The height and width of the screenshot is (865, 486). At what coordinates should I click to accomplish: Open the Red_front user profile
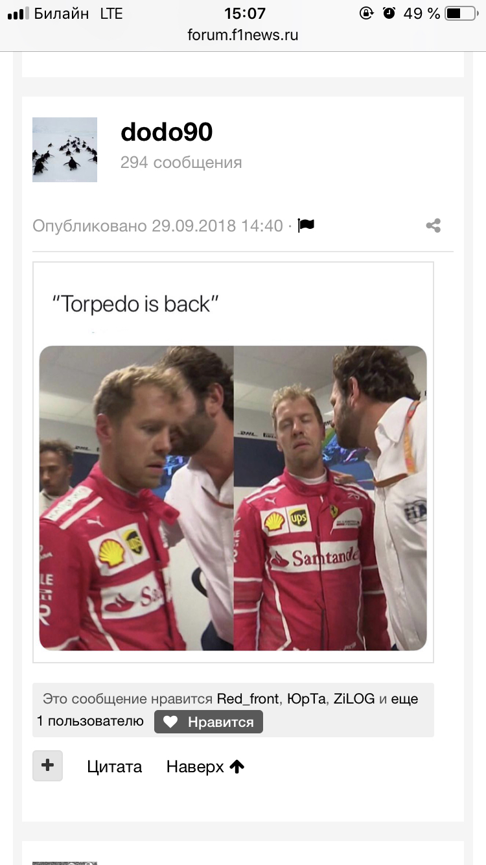pyautogui.click(x=248, y=699)
